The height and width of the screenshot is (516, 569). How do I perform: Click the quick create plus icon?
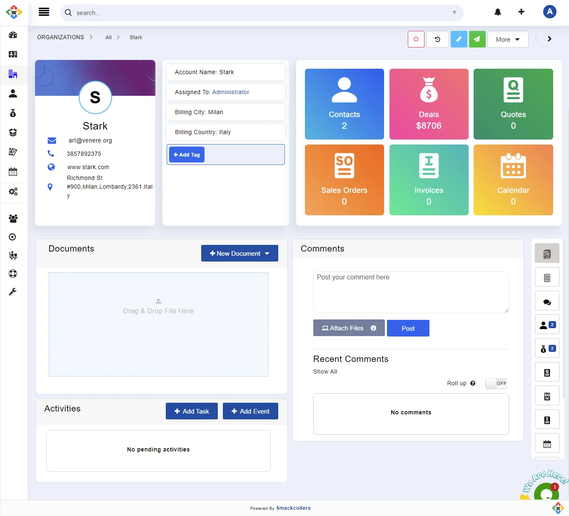point(521,12)
